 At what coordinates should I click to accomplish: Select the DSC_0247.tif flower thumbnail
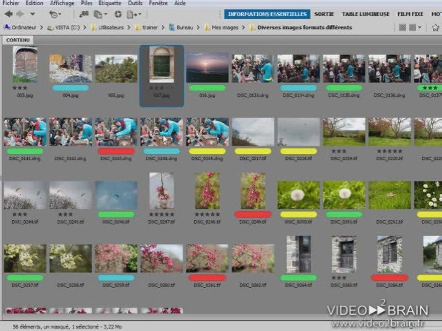[x=162, y=191]
